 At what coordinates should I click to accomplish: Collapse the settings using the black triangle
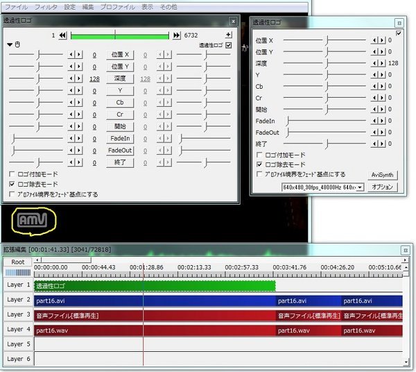tap(10, 45)
